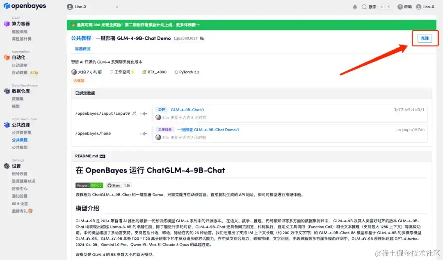Open the notification bell icon
443x260 pixels.
pos(355,7)
